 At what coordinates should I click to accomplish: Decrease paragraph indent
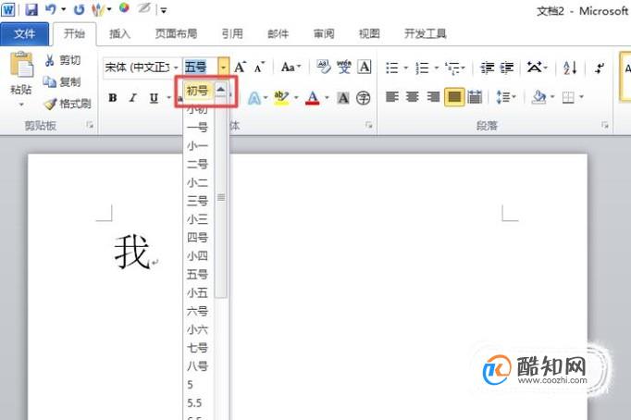pyautogui.click(x=488, y=68)
